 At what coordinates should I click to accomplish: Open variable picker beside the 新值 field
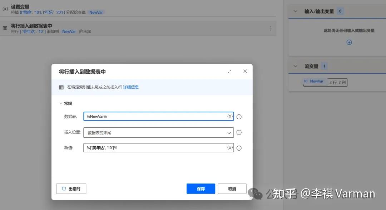coord(230,147)
